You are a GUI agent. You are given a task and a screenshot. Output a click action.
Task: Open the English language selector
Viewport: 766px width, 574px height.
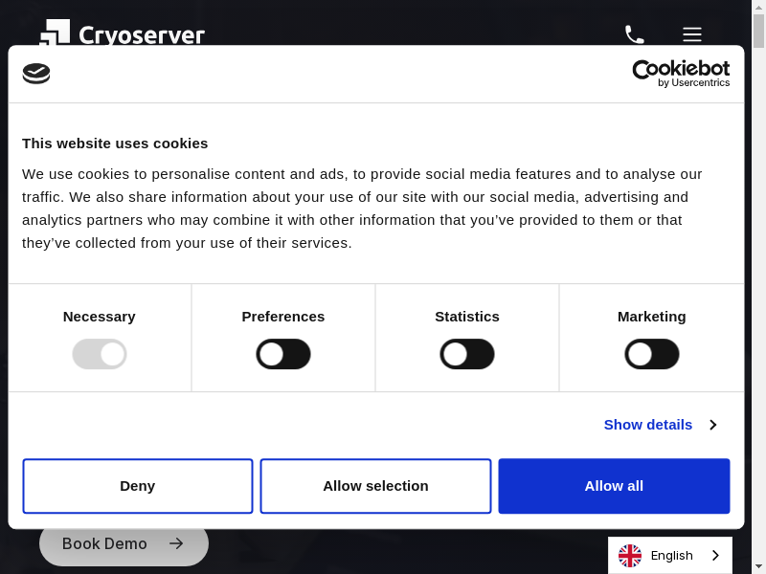[x=671, y=556]
